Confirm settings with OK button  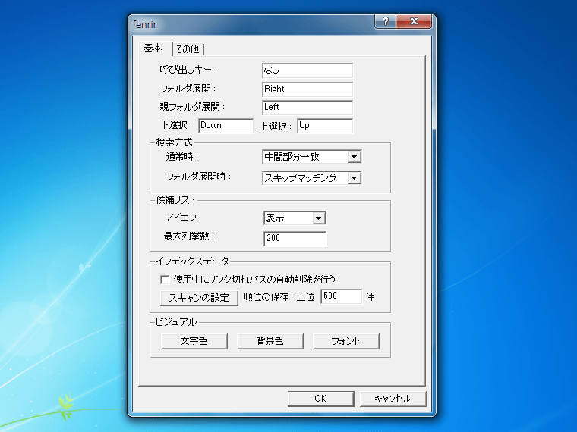(x=320, y=399)
